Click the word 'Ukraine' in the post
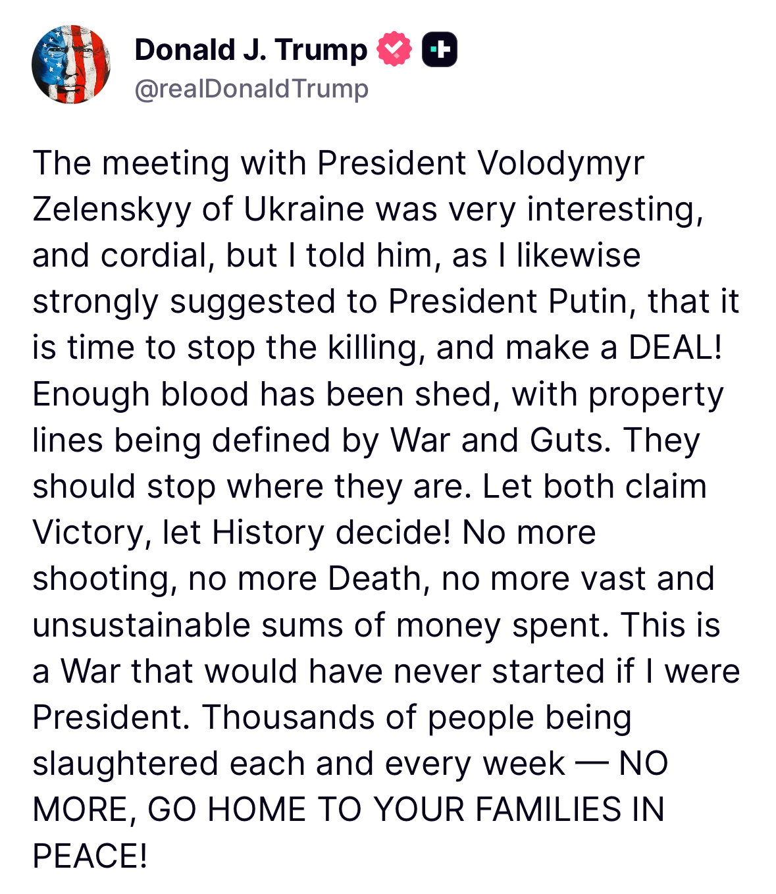This screenshot has width=776, height=894. (x=304, y=209)
